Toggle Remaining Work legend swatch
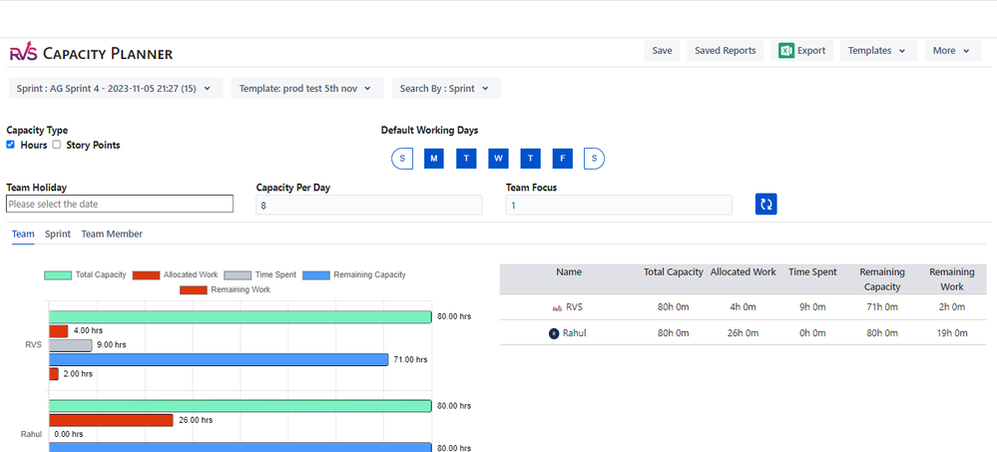The image size is (997, 452). (194, 290)
